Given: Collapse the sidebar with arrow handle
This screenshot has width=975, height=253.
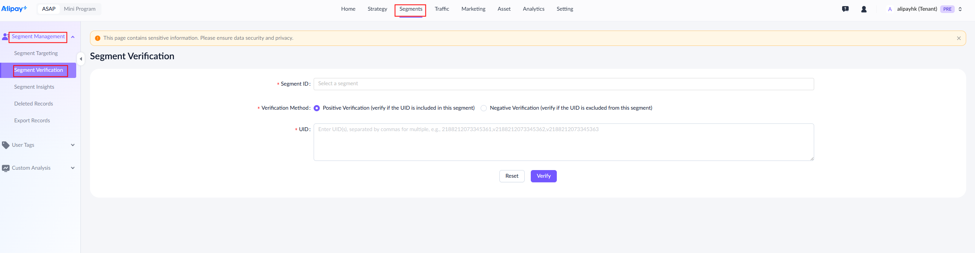Looking at the screenshot, I should point(81,59).
